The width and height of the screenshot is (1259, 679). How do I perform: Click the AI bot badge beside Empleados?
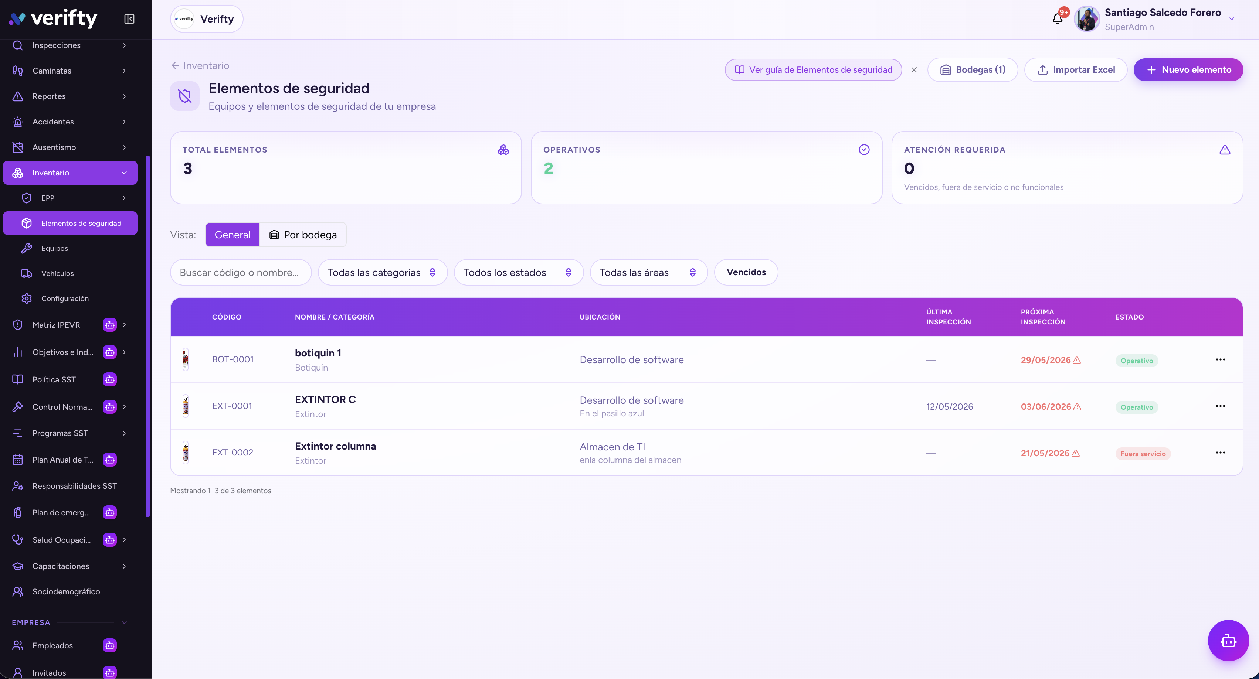tap(110, 645)
